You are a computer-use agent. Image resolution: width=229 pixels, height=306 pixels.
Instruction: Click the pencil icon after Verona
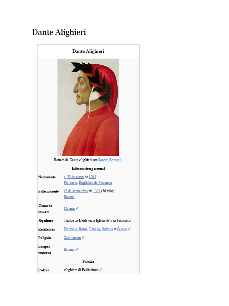click(129, 229)
